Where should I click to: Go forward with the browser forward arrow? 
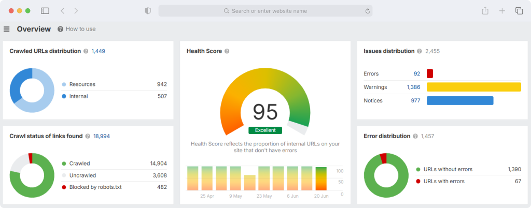coord(76,11)
